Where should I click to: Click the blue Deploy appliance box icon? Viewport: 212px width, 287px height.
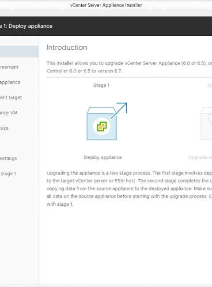point(102,124)
